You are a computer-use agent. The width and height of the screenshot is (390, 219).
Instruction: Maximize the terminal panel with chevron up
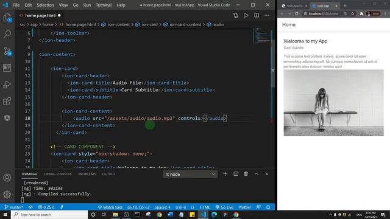tap(256, 174)
